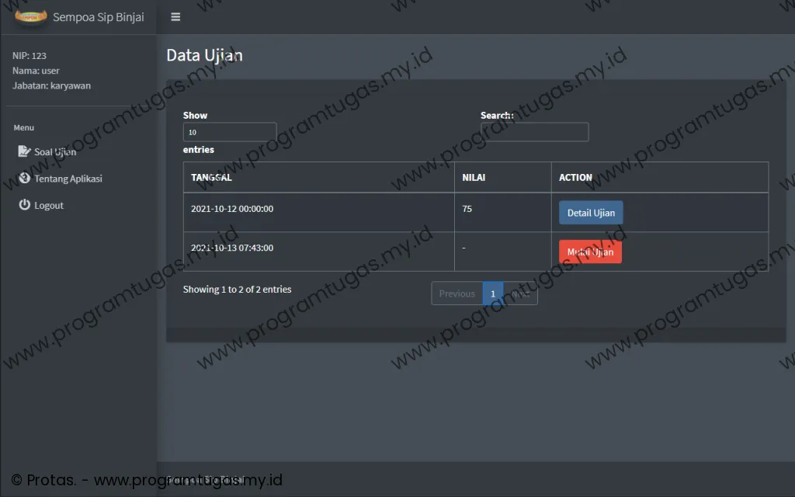The image size is (795, 497).
Task: Click the power icon beside Logout
Action: (24, 205)
